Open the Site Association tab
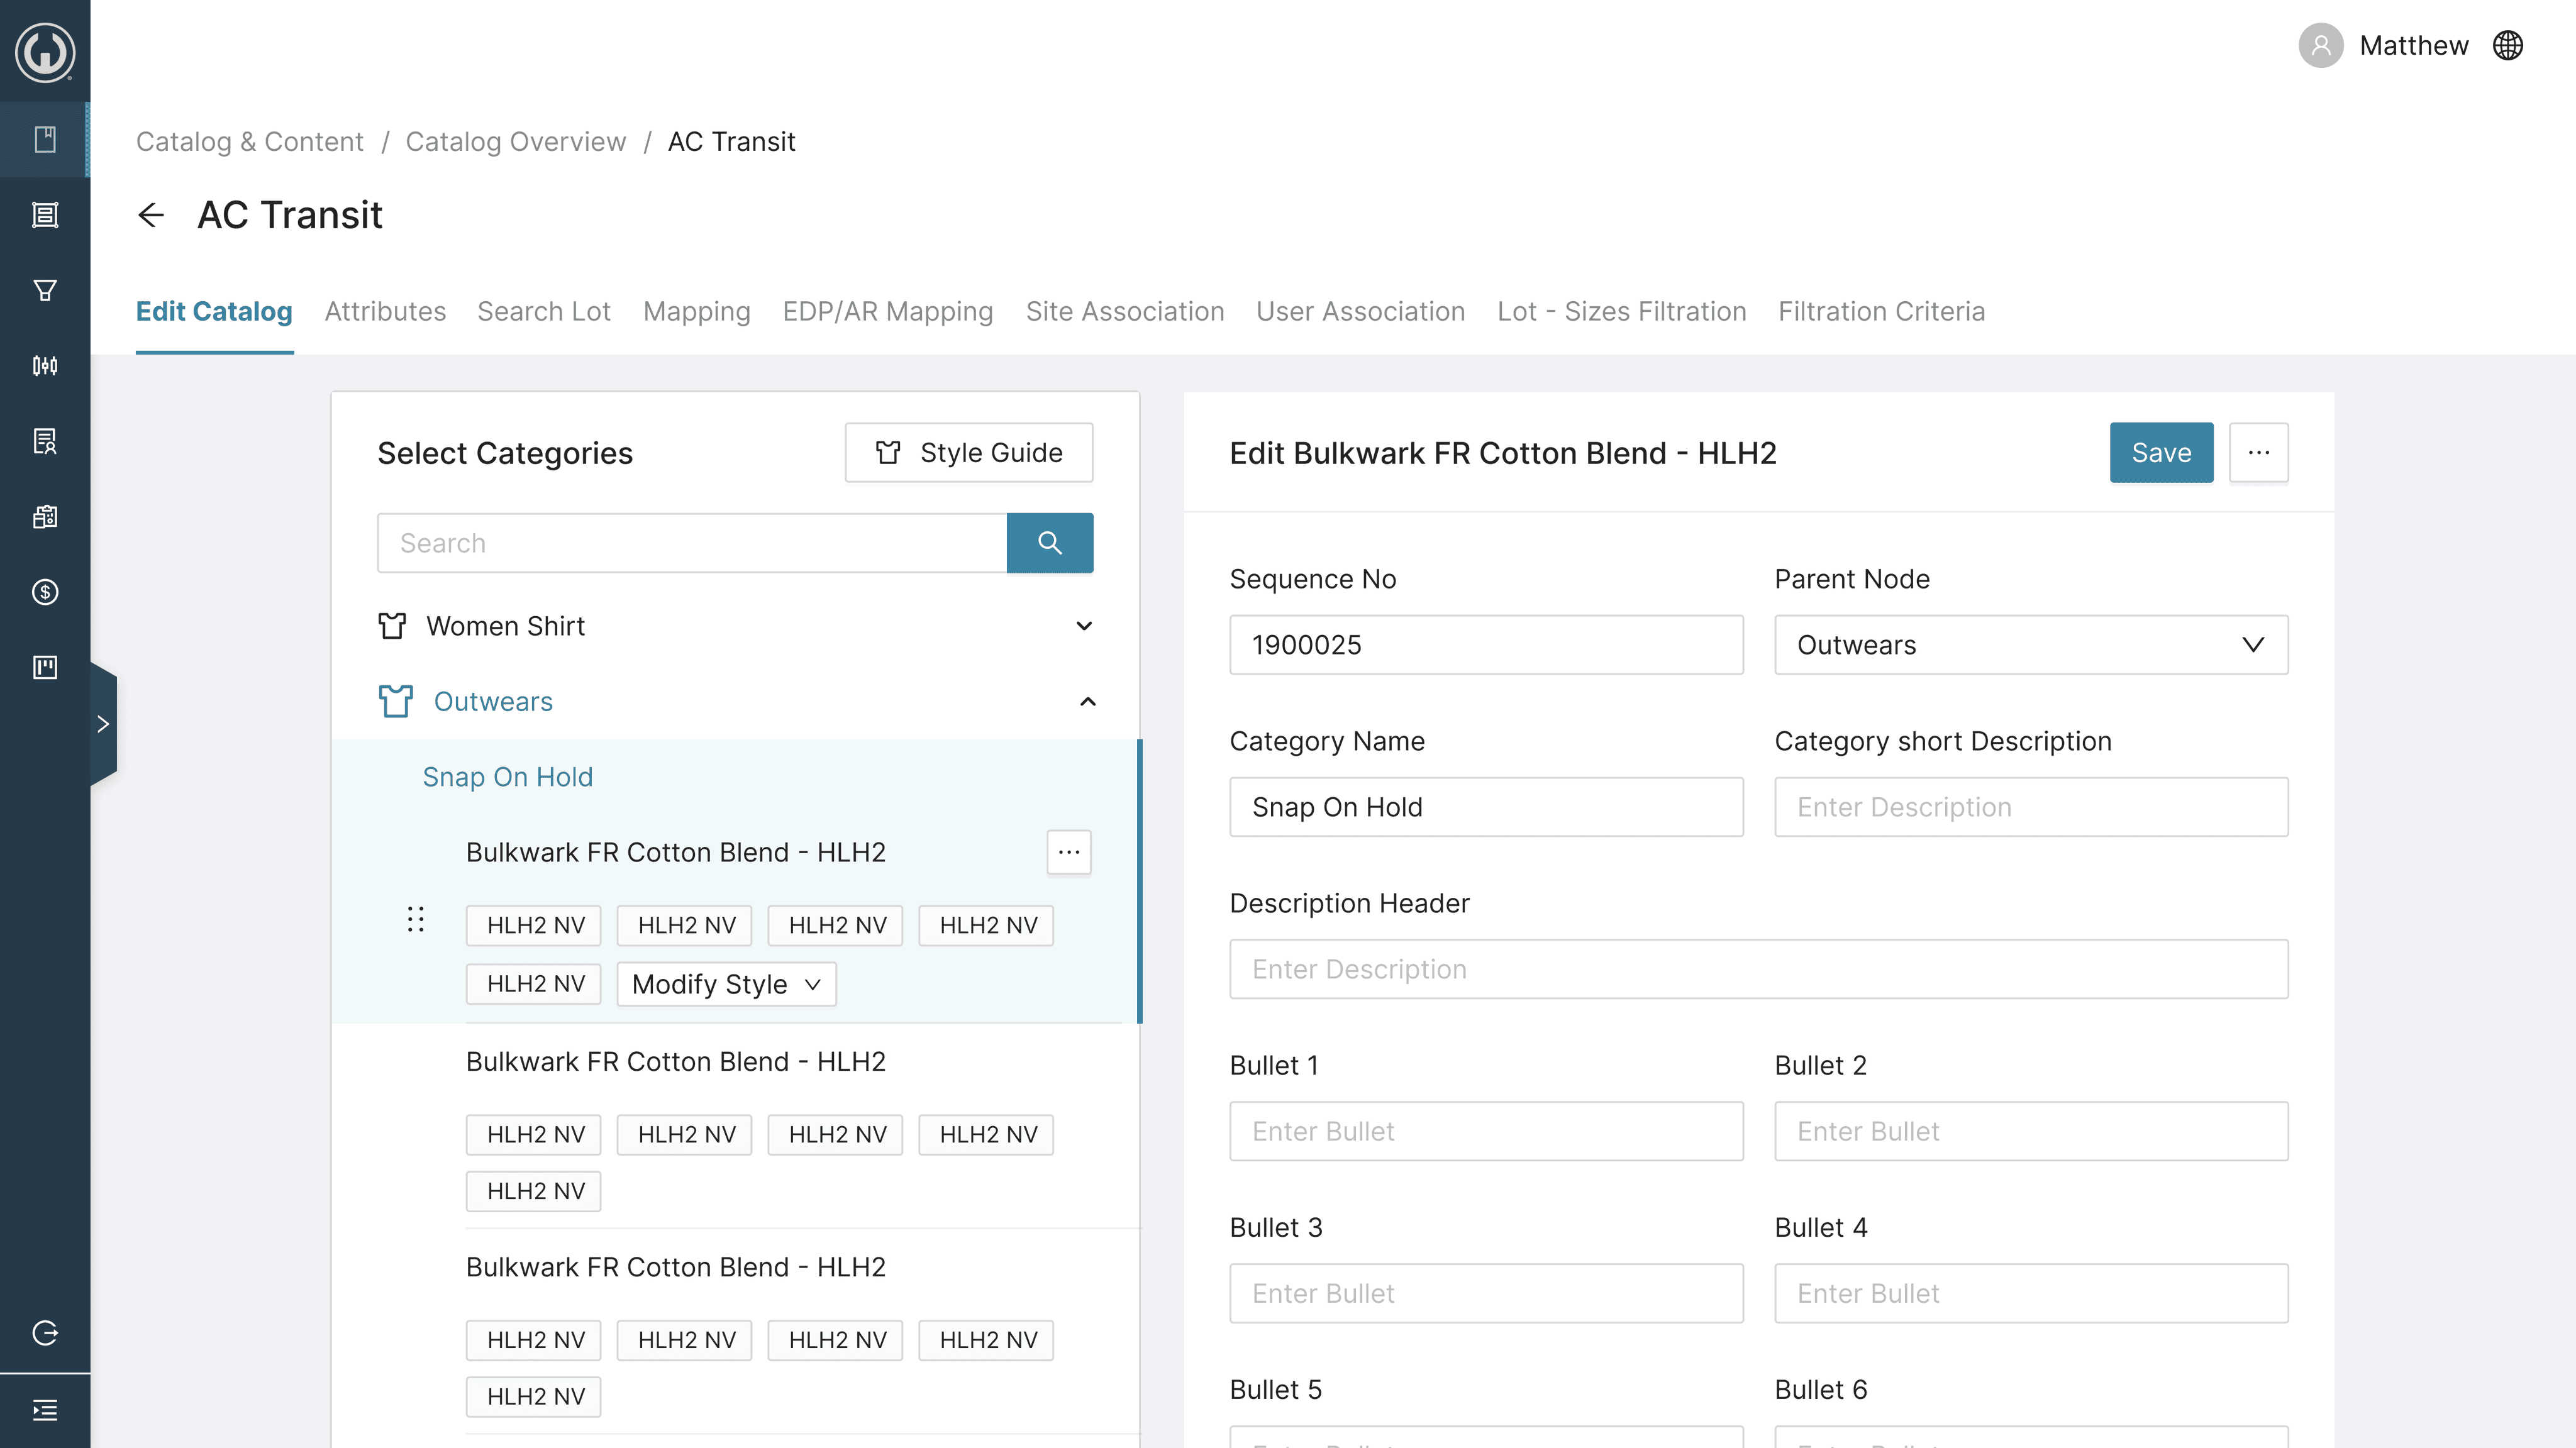This screenshot has height=1448, width=2576. pos(1124,311)
